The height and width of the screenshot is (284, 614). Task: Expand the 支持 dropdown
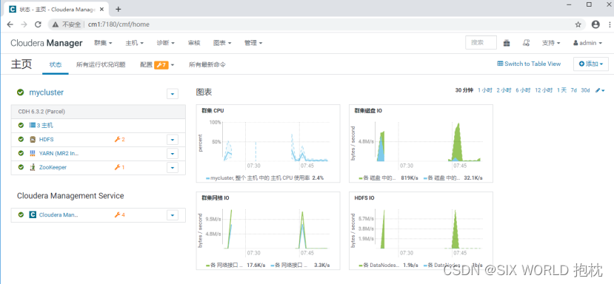551,43
